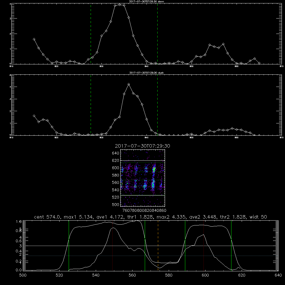Click the '0.0' label on bottom plot y-axis

click(19, 270)
